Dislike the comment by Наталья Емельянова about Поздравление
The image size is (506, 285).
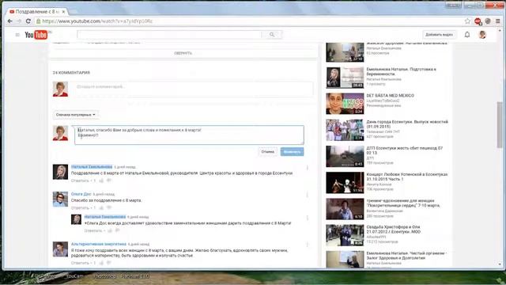109,180
